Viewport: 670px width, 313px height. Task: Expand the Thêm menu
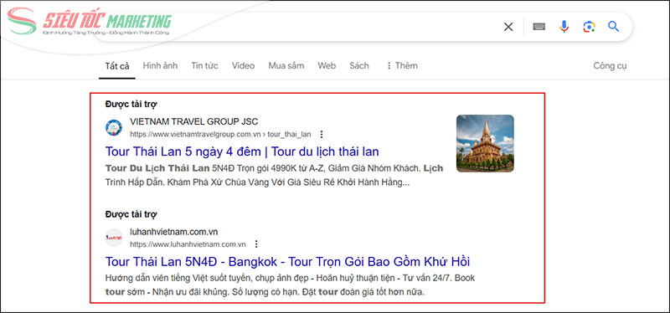pyautogui.click(x=402, y=66)
